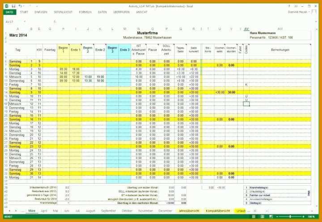
Task: Select column header AV
Action: click(x=246, y=29)
